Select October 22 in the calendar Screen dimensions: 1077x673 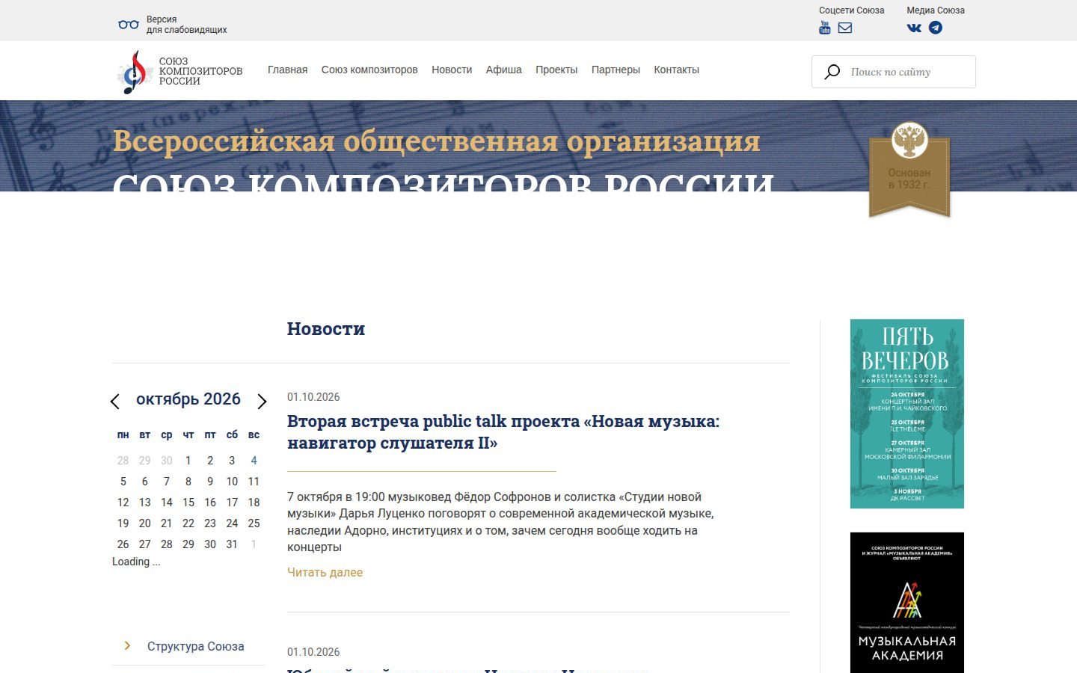tap(188, 523)
